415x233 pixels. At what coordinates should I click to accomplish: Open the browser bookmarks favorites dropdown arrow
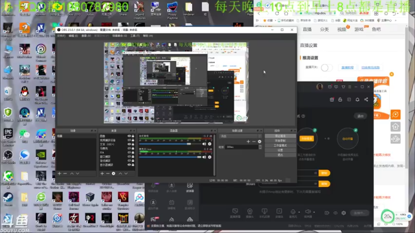(275, 20)
